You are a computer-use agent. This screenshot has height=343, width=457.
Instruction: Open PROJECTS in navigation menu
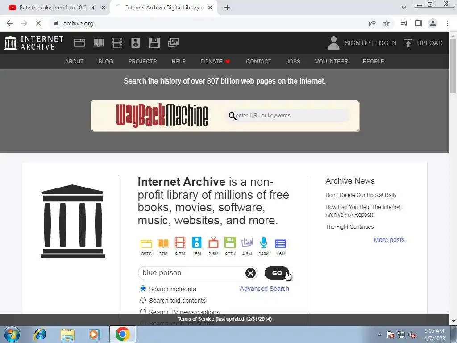coord(142,62)
